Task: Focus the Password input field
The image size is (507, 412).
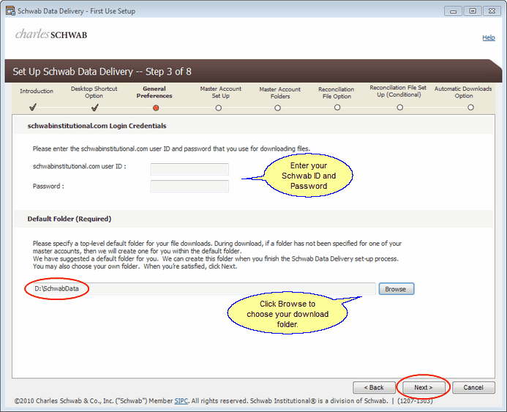Action: (x=189, y=187)
